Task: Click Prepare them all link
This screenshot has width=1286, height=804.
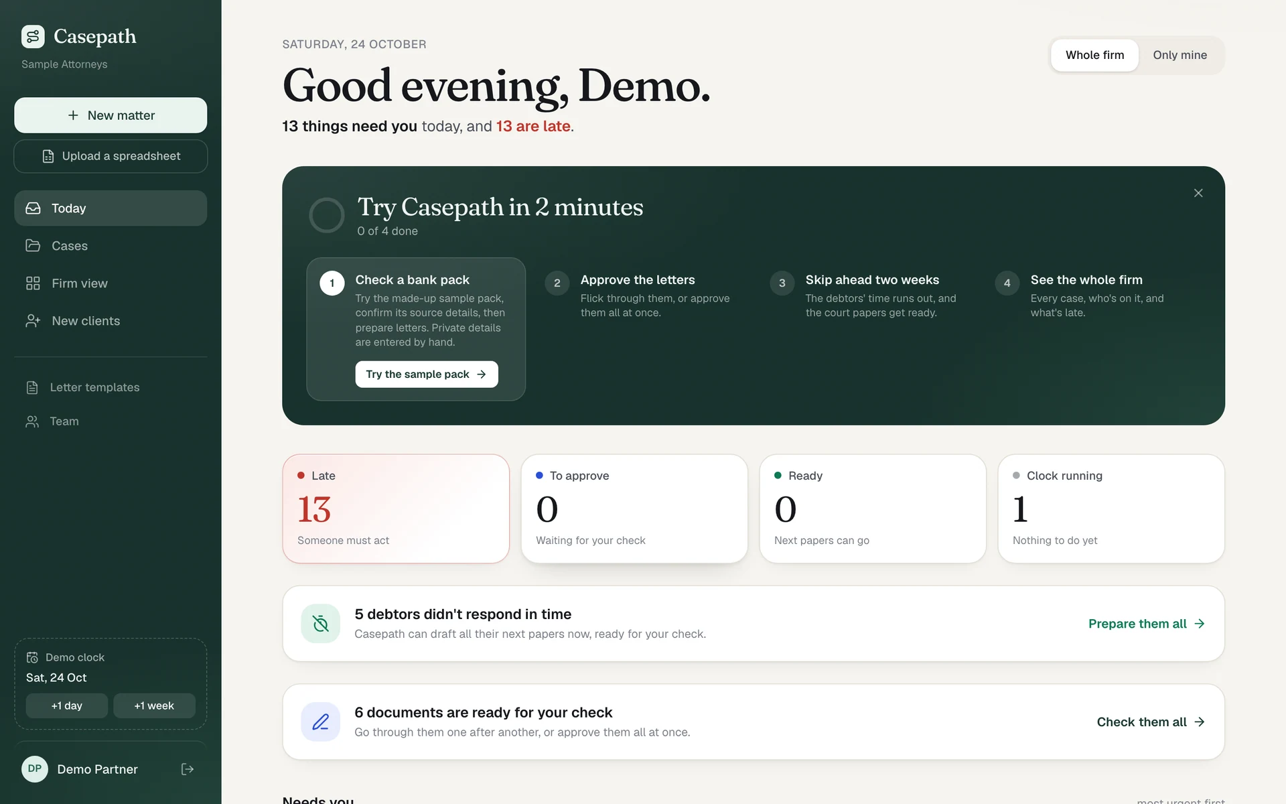Action: click(x=1147, y=624)
